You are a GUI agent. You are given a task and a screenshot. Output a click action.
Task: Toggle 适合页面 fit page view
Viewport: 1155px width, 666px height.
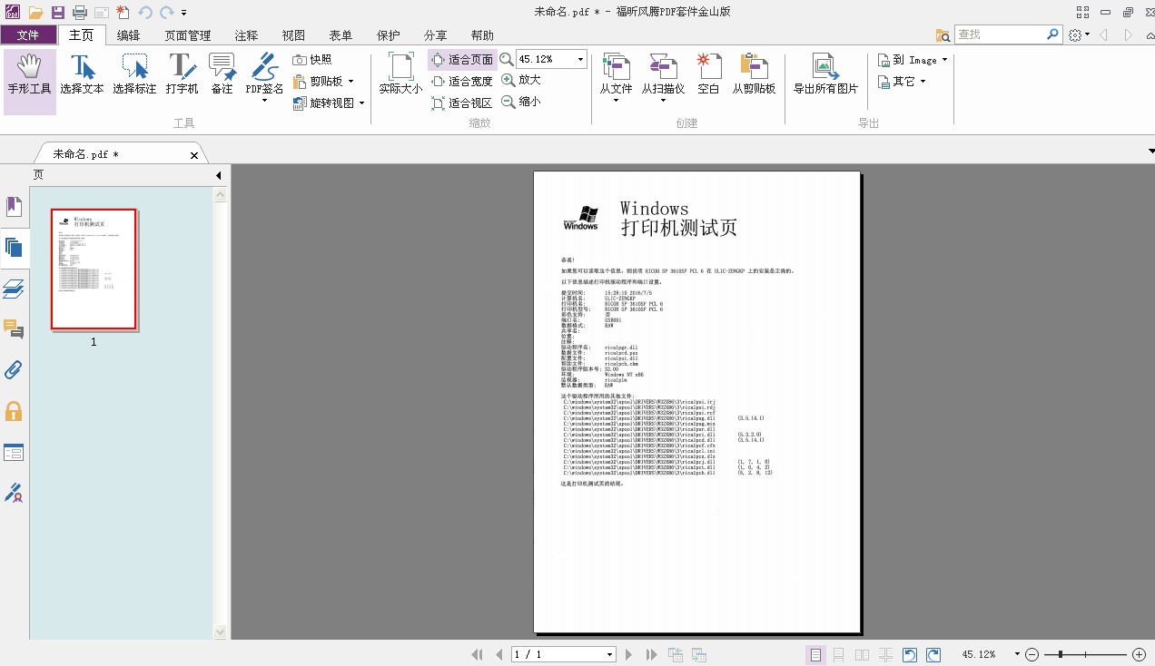pos(462,60)
